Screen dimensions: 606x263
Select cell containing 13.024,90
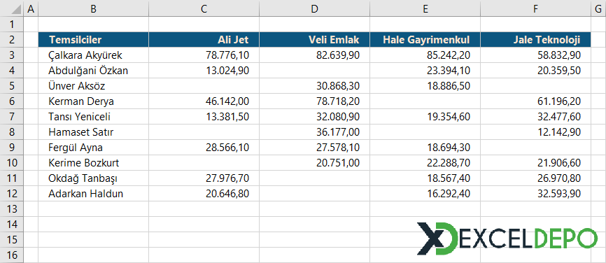click(x=204, y=71)
